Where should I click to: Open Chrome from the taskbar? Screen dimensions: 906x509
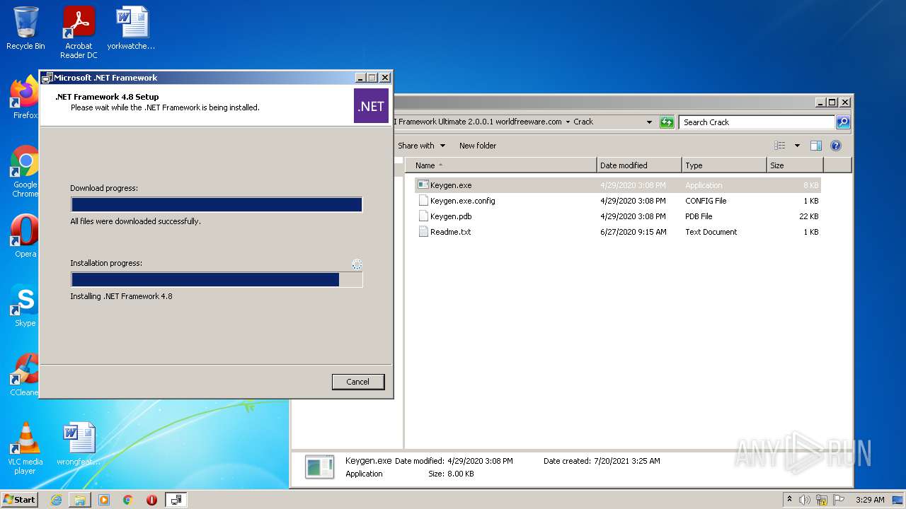128,500
